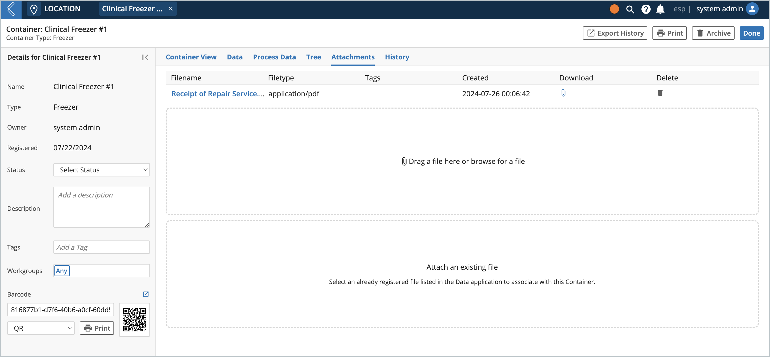Click the Any workgroup tag
Viewport: 770px width, 357px height.
(x=62, y=271)
